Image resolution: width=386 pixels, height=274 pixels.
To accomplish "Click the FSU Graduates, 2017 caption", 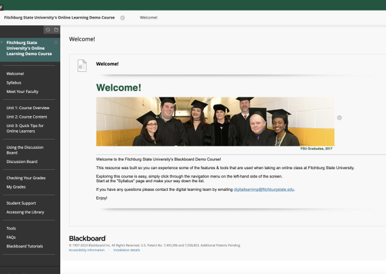I will click(x=316, y=149).
